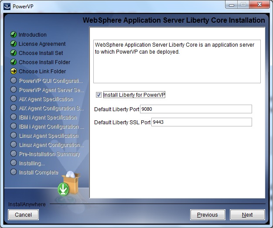Click the installer box with download arrow graphic

click(x=69, y=183)
